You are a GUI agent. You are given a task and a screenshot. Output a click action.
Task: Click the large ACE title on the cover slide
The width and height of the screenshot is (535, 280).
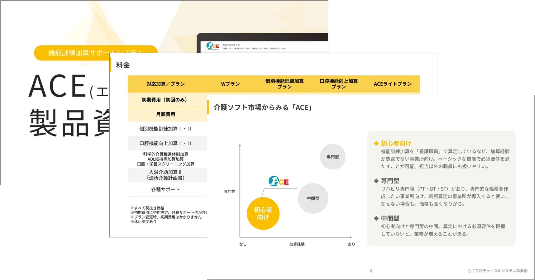point(57,86)
